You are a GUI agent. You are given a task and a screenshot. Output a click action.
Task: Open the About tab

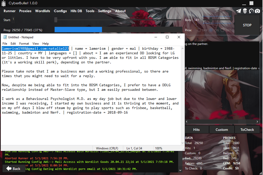[120, 11]
